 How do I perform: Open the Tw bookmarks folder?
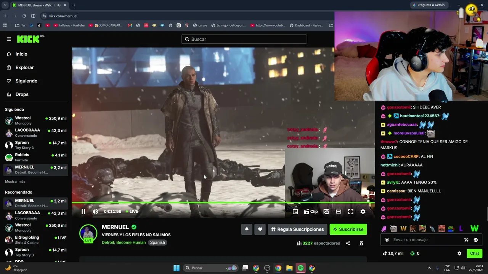tap(20, 25)
